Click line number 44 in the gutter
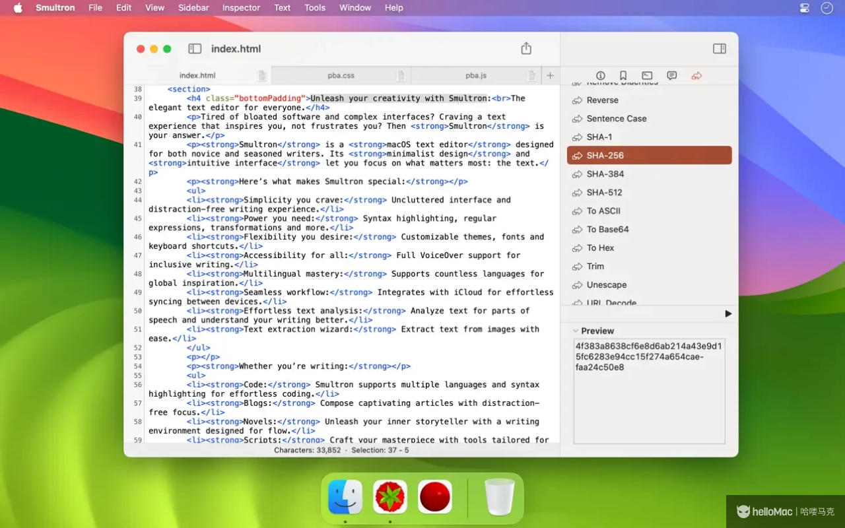Screen dimensions: 845x528 point(137,200)
